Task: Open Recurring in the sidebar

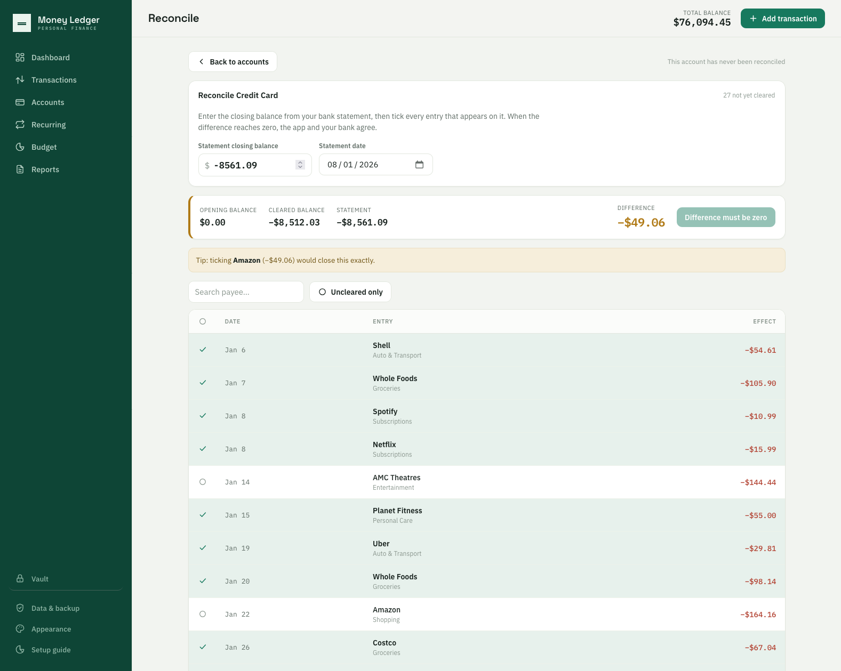Action: click(x=66, y=125)
